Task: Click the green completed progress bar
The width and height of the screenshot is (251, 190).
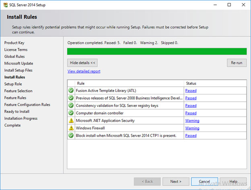Action: click(x=157, y=51)
